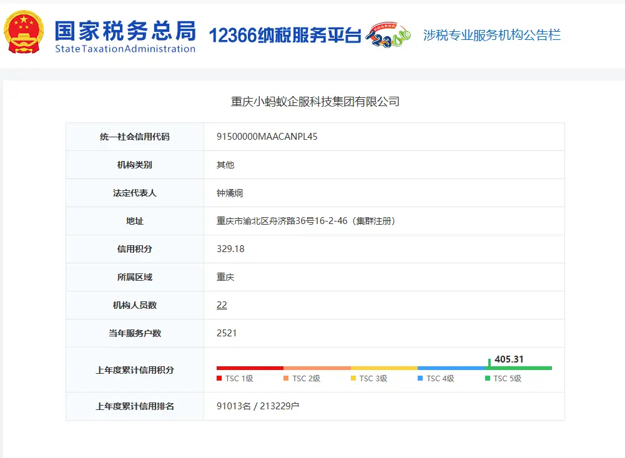Click the national emblem logo
This screenshot has width=625, height=458.
point(24,32)
